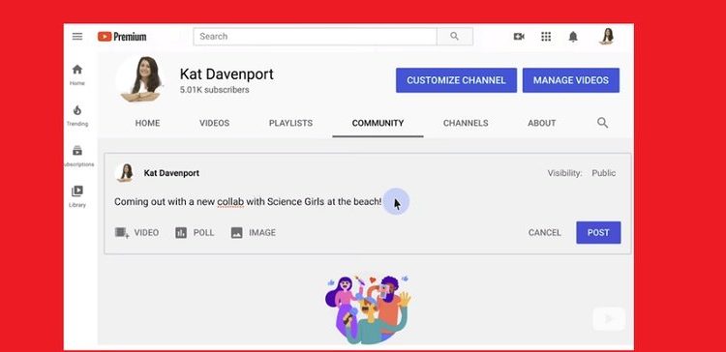Click the '5.01K subscribers' text
The height and width of the screenshot is (352, 726).
coord(214,90)
